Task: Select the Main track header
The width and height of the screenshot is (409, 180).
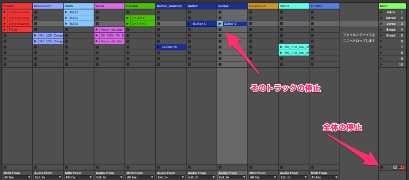Action: (x=393, y=6)
